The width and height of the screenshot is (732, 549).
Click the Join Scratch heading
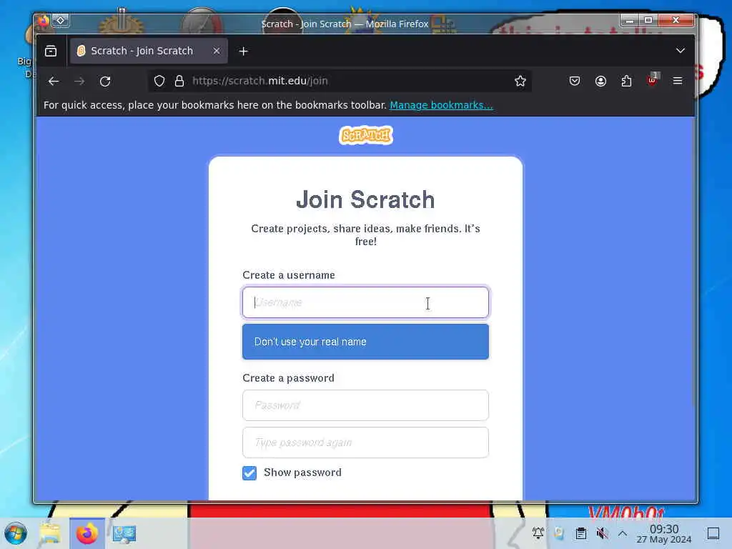365,199
